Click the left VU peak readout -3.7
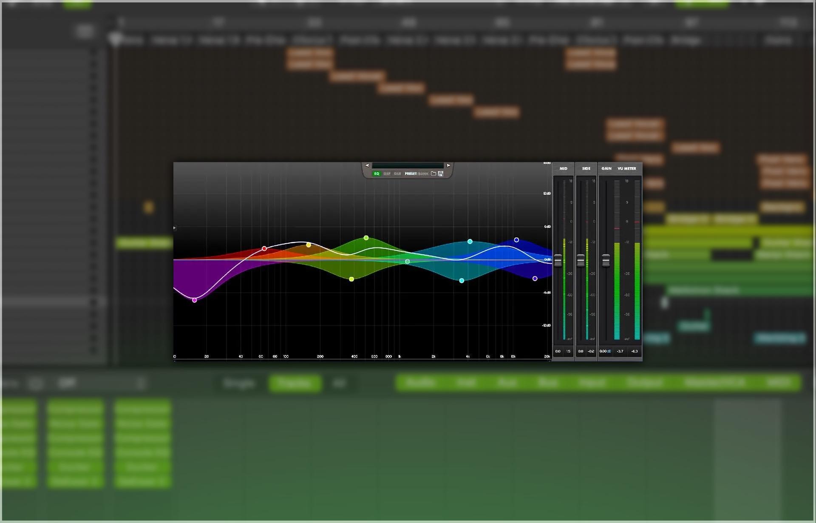This screenshot has width=816, height=523. tap(620, 351)
